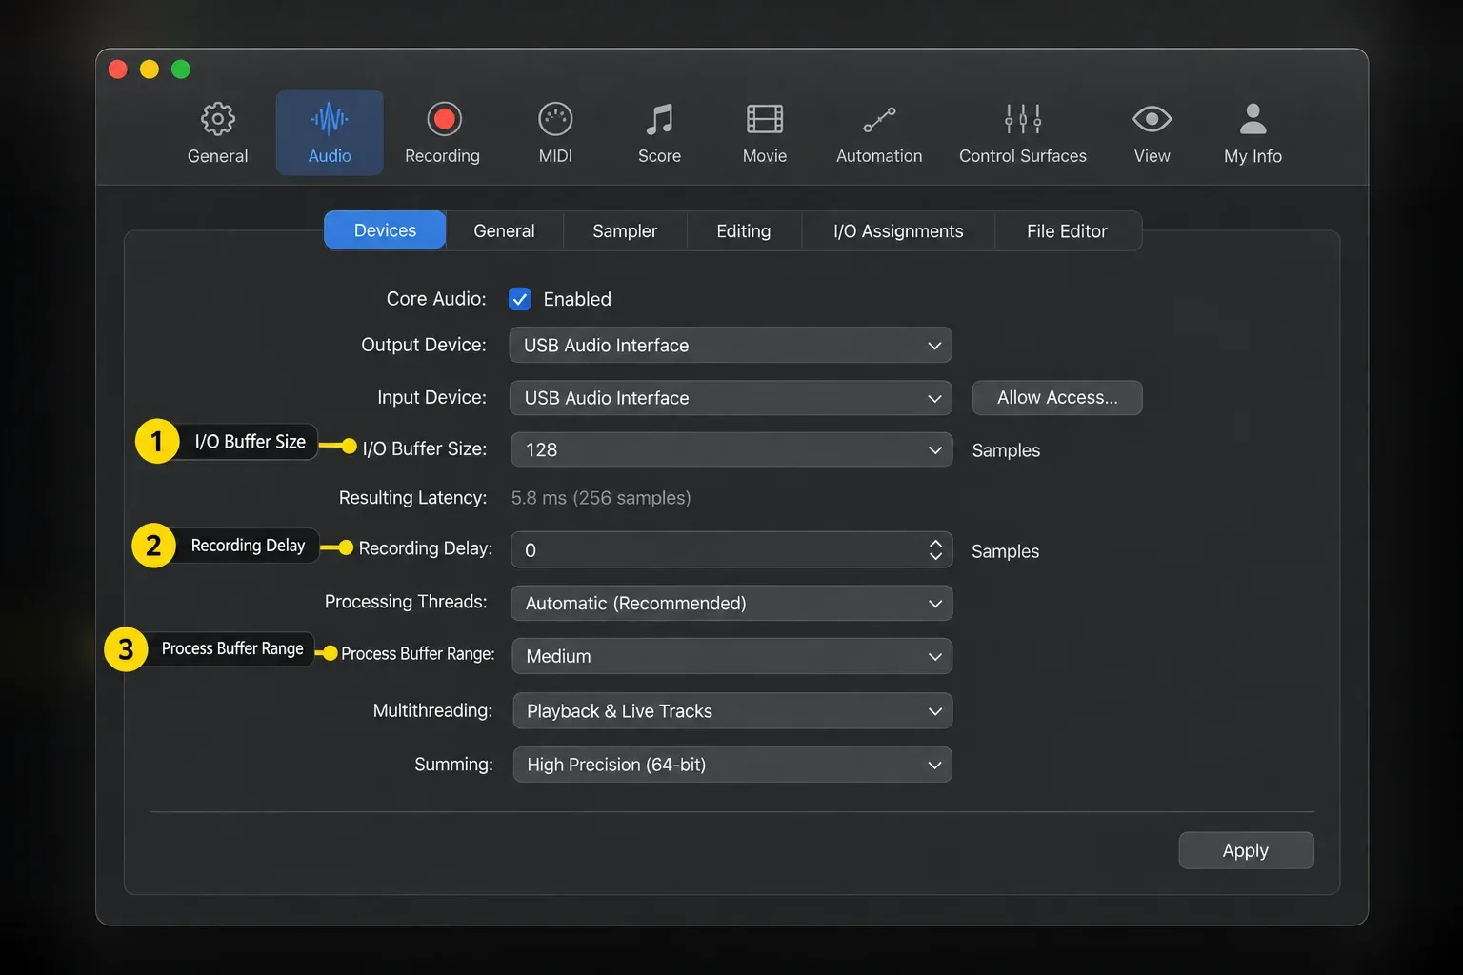
Task: Click the Apply button
Action: point(1246,850)
